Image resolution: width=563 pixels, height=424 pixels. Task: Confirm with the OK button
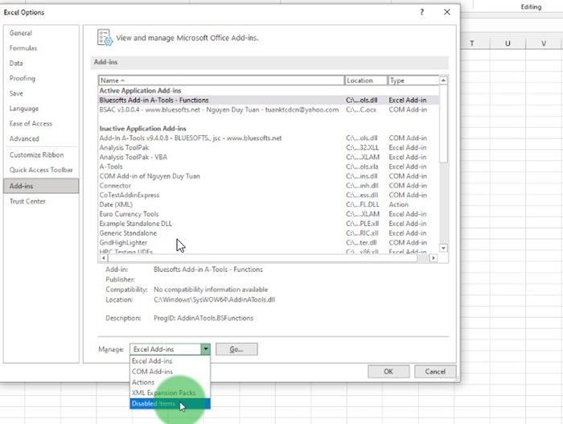tap(388, 372)
